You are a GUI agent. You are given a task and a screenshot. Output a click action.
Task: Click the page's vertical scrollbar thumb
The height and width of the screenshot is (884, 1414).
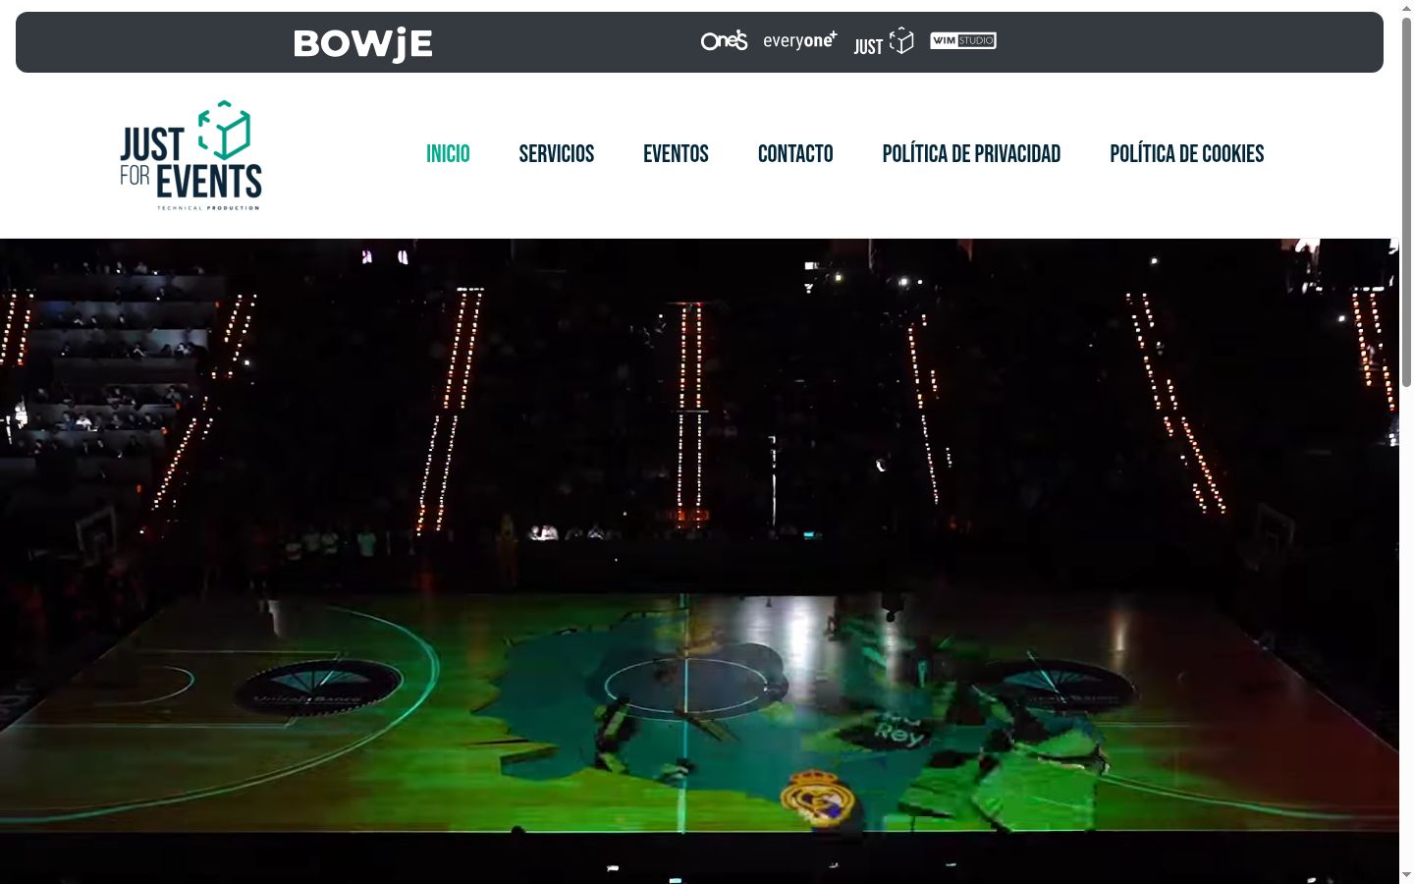(1406, 201)
